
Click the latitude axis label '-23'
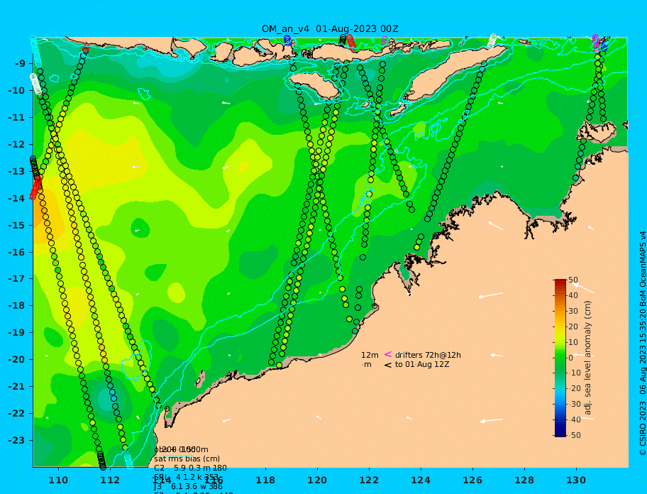coord(16,440)
